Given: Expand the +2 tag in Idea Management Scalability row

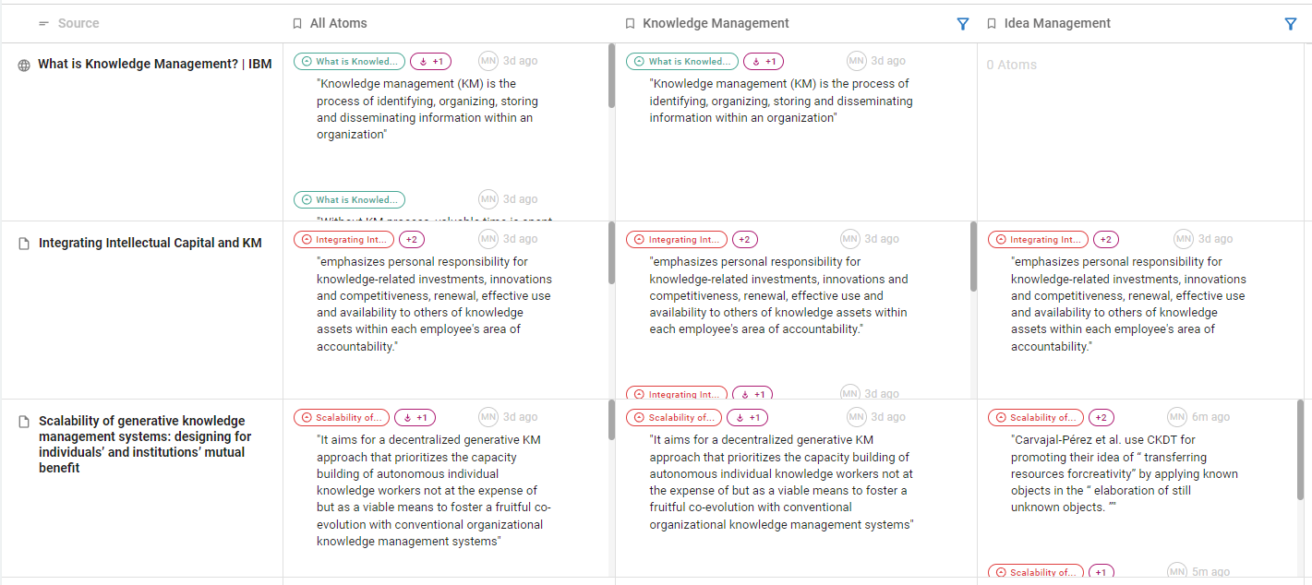Looking at the screenshot, I should pos(1101,418).
